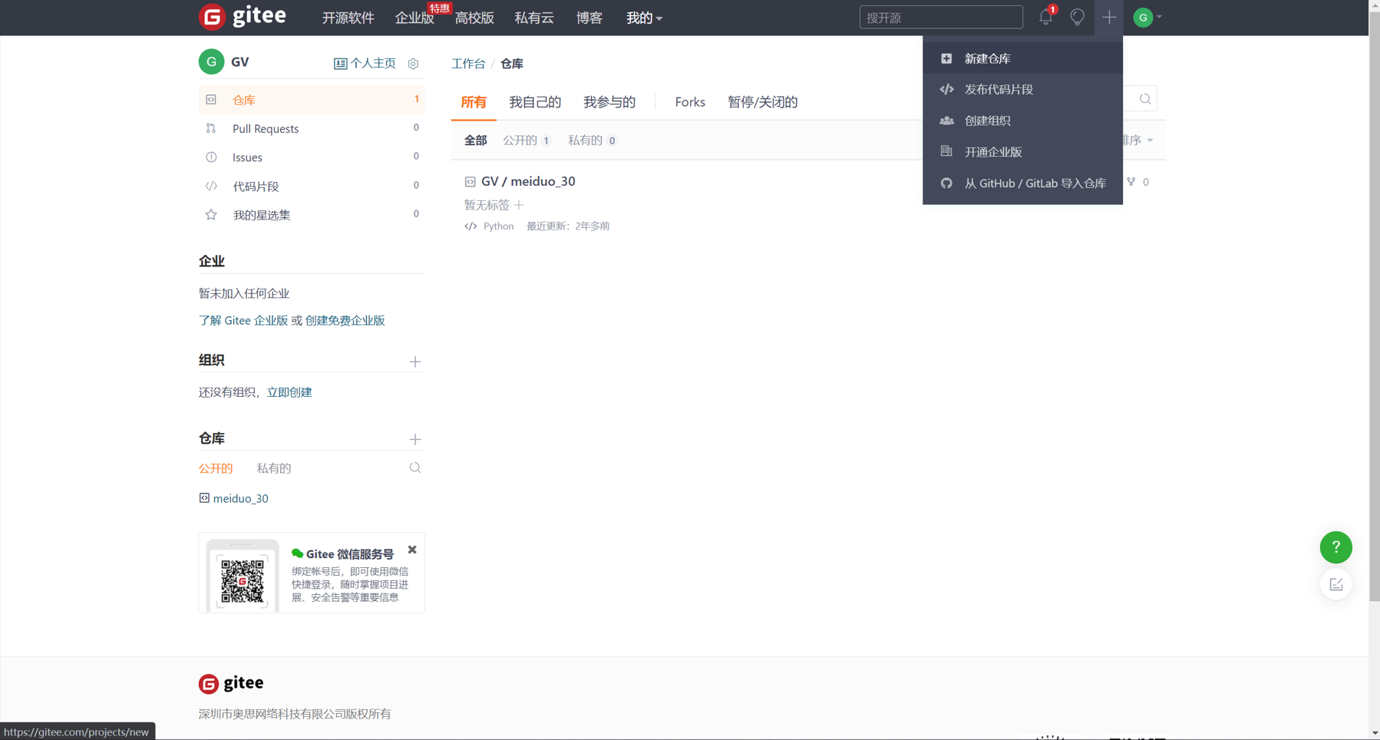
Task: Click the plus icon next to 仓库 heading
Action: 415,439
